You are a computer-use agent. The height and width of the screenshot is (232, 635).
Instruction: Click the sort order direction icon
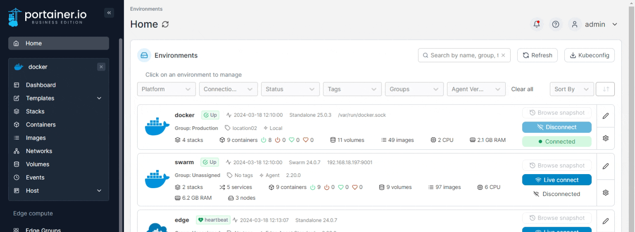[x=606, y=89]
